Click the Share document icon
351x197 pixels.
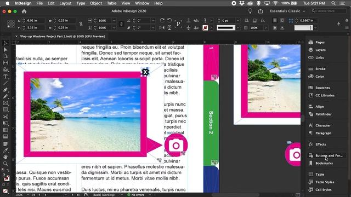[x=261, y=11]
